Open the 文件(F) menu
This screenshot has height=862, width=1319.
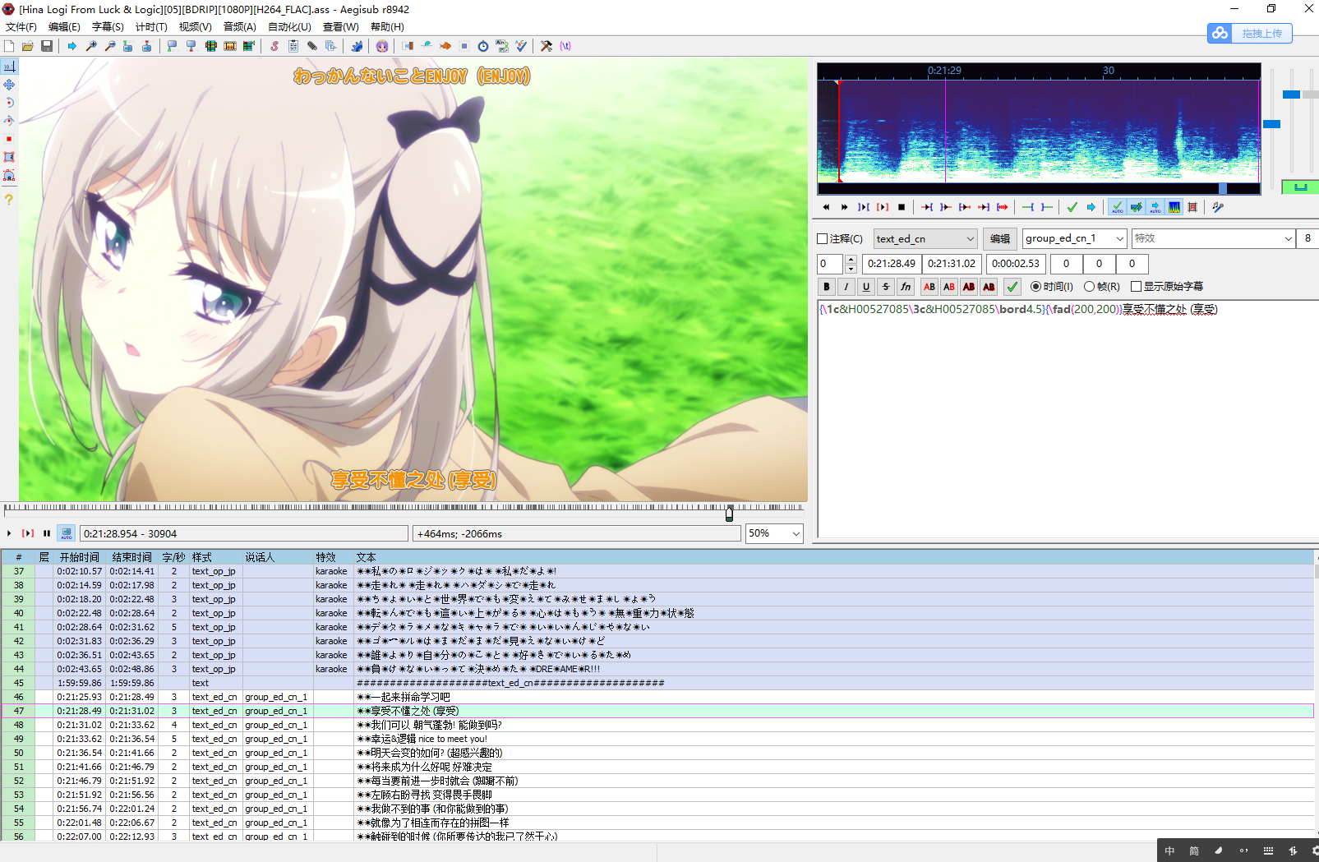point(21,27)
